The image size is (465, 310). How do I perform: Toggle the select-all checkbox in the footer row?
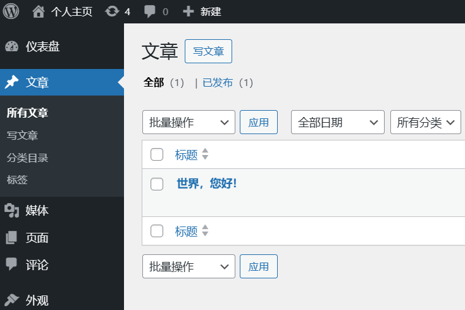[157, 231]
